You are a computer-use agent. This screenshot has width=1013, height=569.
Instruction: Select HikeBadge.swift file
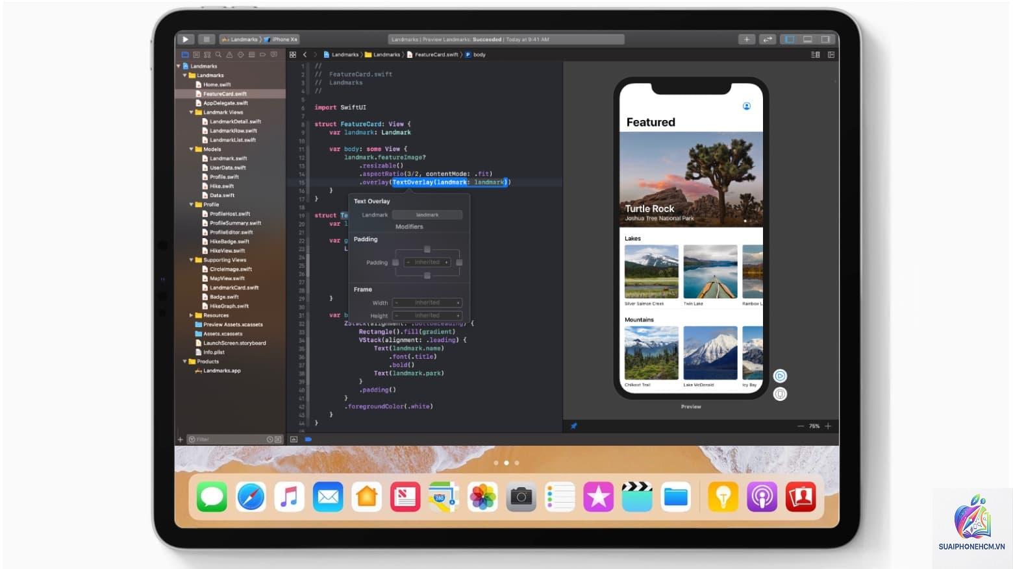[224, 241]
